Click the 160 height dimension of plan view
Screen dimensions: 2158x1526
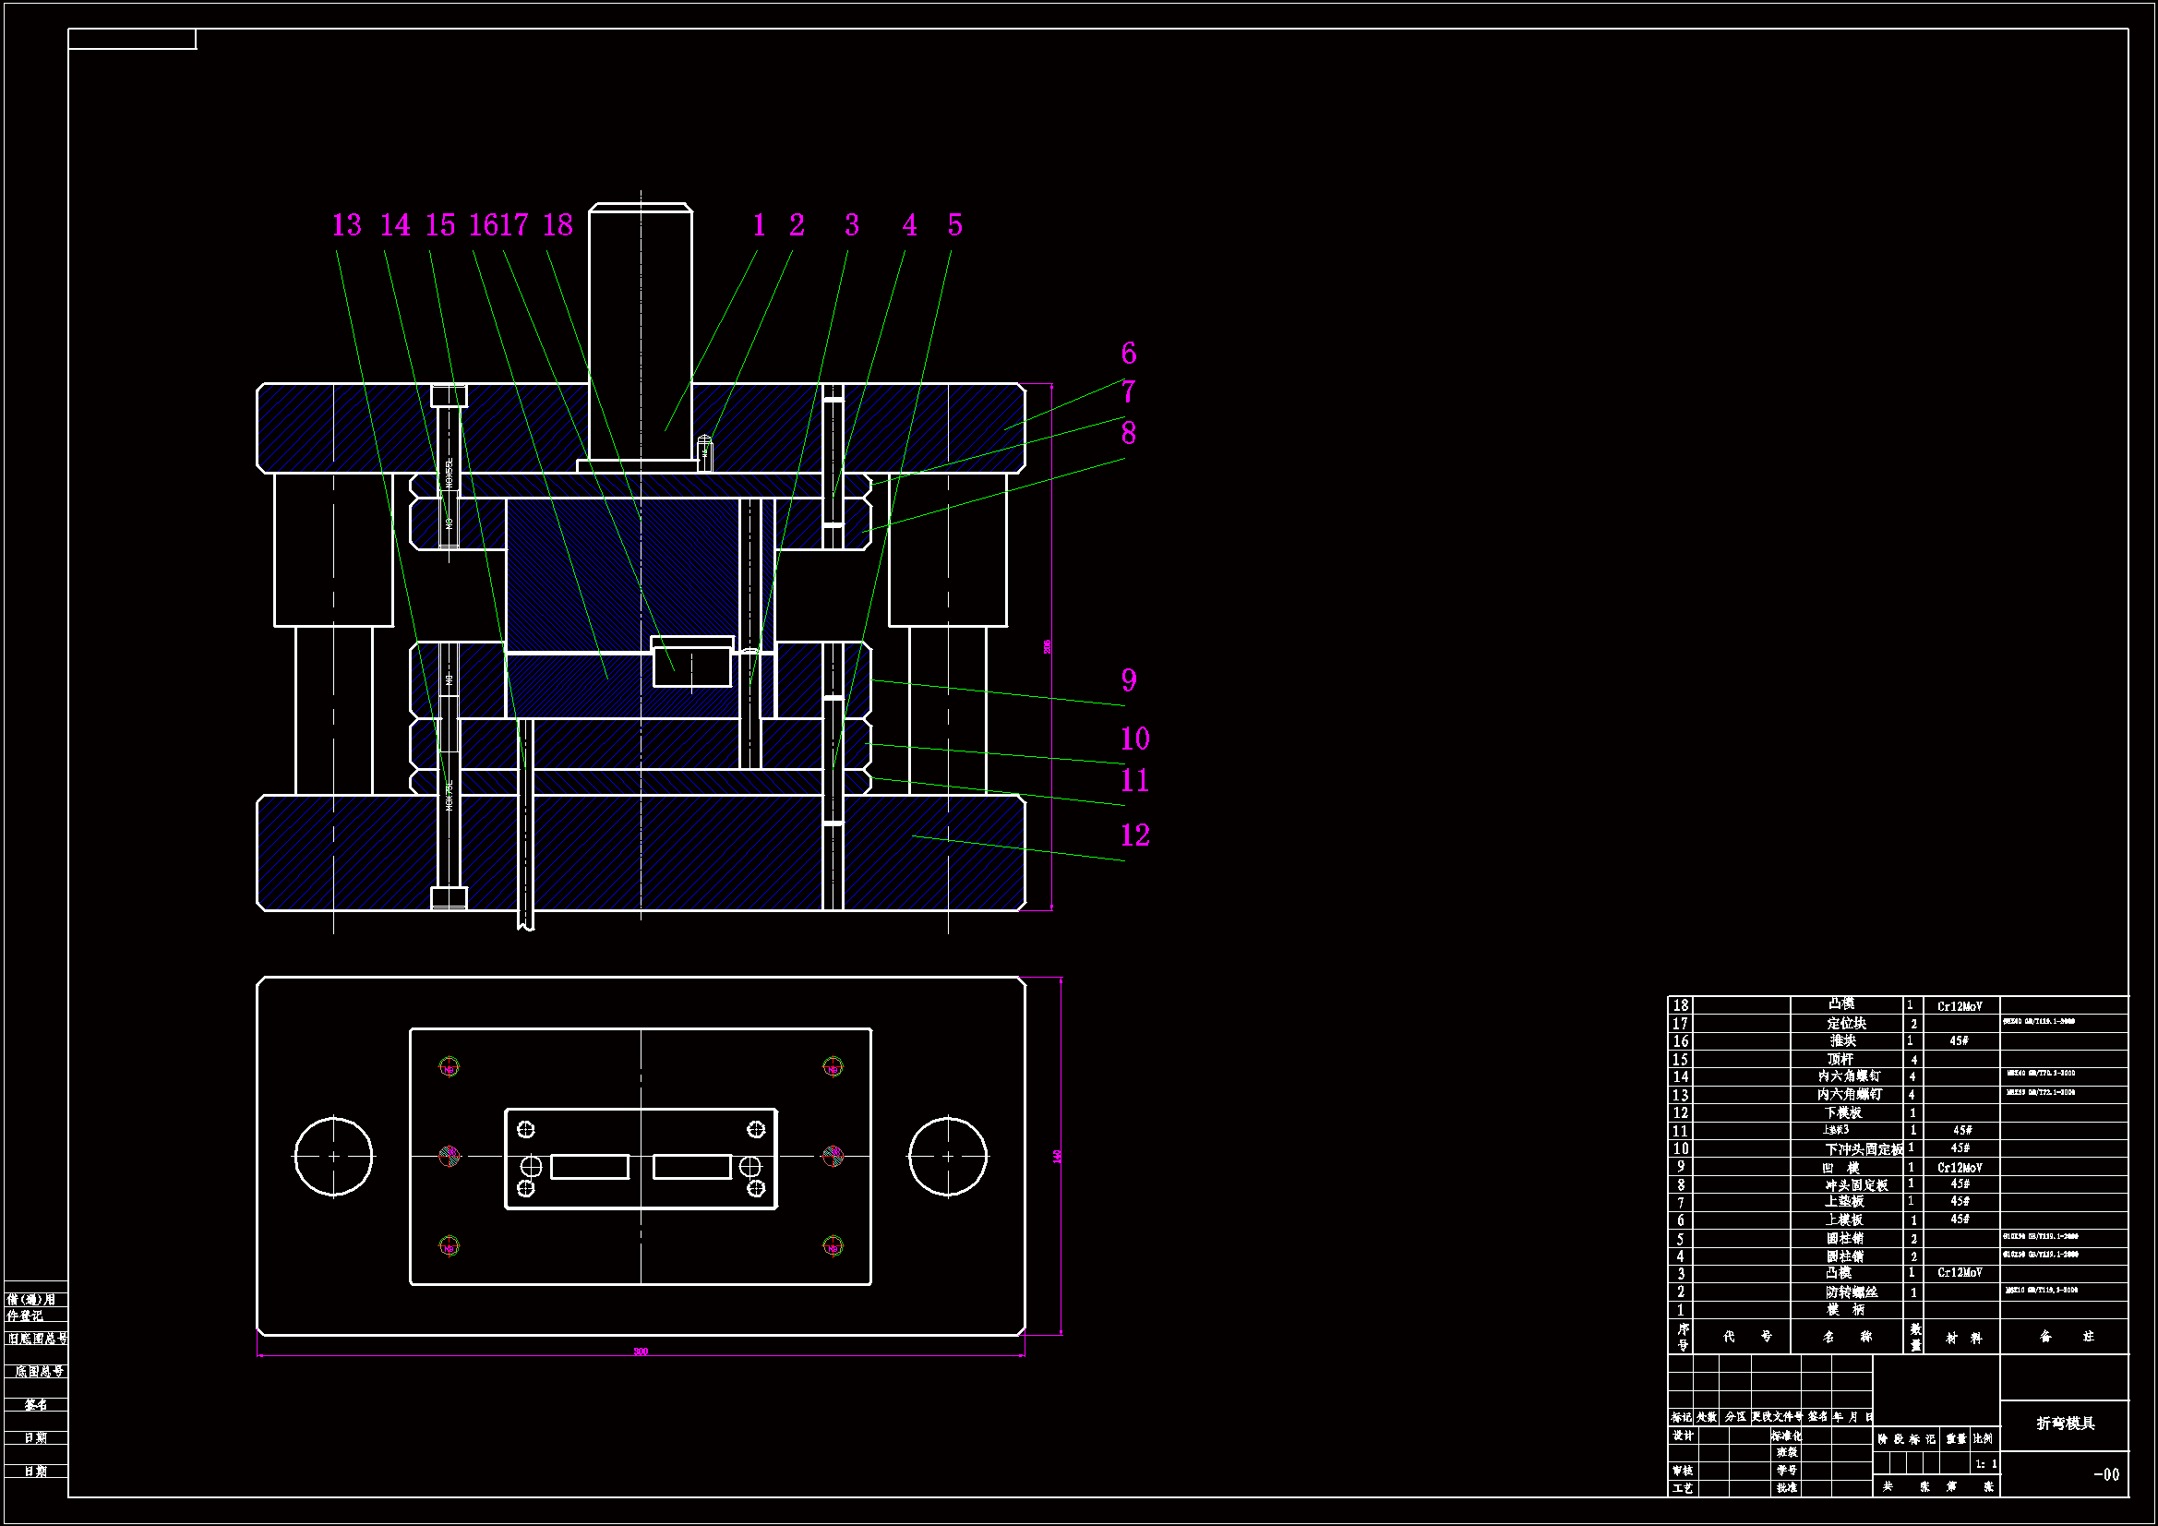pyautogui.click(x=1058, y=1157)
